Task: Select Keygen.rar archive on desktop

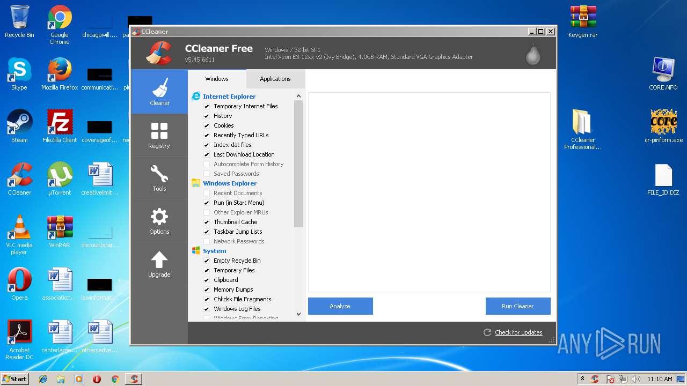Action: pyautogui.click(x=583, y=21)
